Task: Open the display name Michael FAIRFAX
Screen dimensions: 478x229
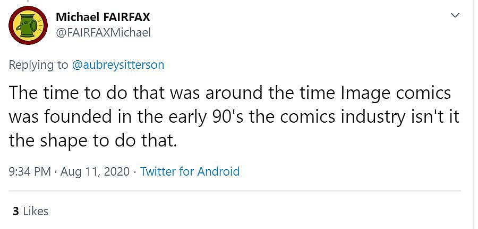Action: (x=103, y=17)
